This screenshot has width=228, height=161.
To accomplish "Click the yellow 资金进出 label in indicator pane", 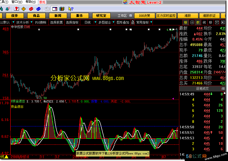I will 17,107.
